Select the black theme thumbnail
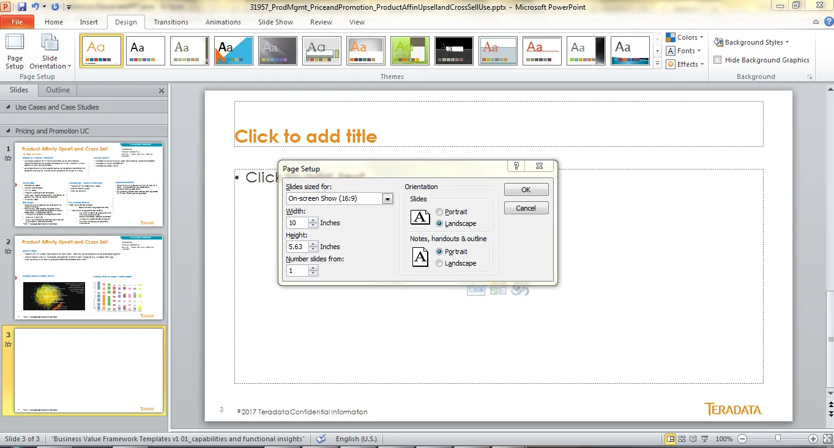 click(454, 51)
